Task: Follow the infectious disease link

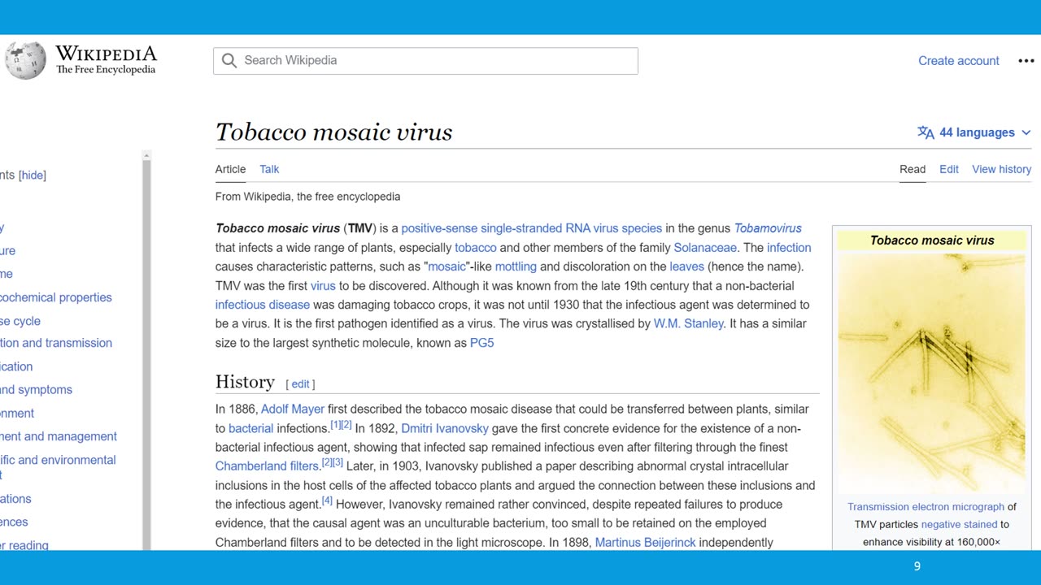Action: tap(263, 305)
